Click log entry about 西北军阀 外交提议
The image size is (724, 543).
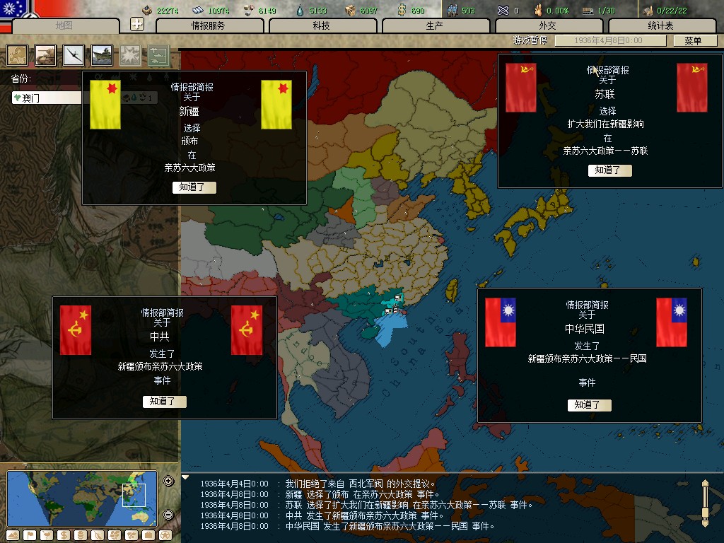pos(318,484)
